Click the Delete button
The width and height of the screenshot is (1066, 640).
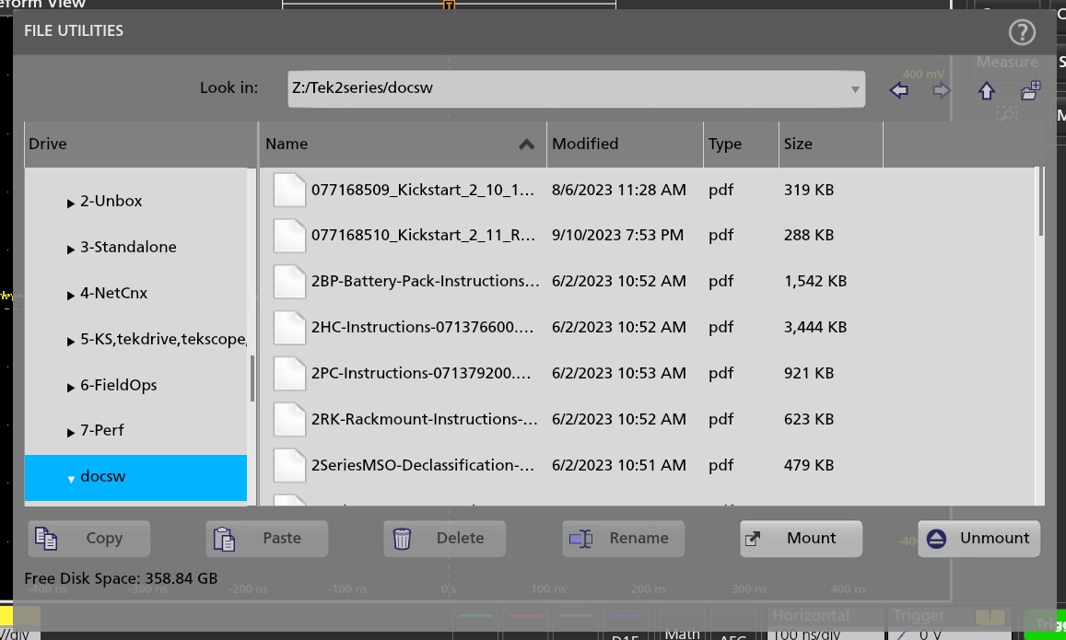(445, 539)
